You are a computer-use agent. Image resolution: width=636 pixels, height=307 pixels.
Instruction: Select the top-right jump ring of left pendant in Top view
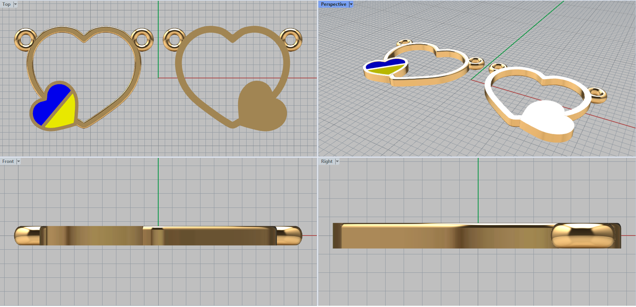coord(142,39)
